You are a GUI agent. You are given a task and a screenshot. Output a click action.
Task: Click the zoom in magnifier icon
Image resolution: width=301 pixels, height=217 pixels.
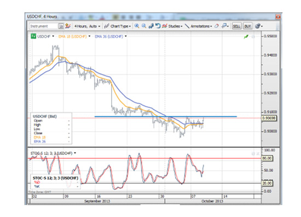[137, 26]
